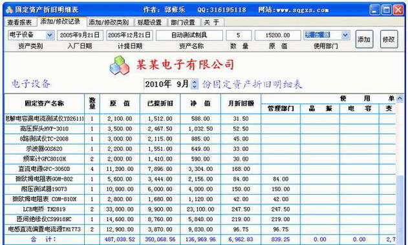Click the 电容 column header
This screenshot has width=408, height=245.
[x=360, y=108]
